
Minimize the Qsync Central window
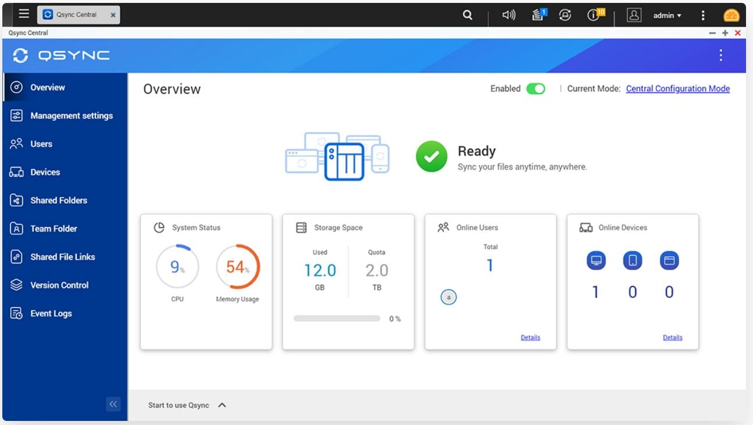pyautogui.click(x=712, y=33)
